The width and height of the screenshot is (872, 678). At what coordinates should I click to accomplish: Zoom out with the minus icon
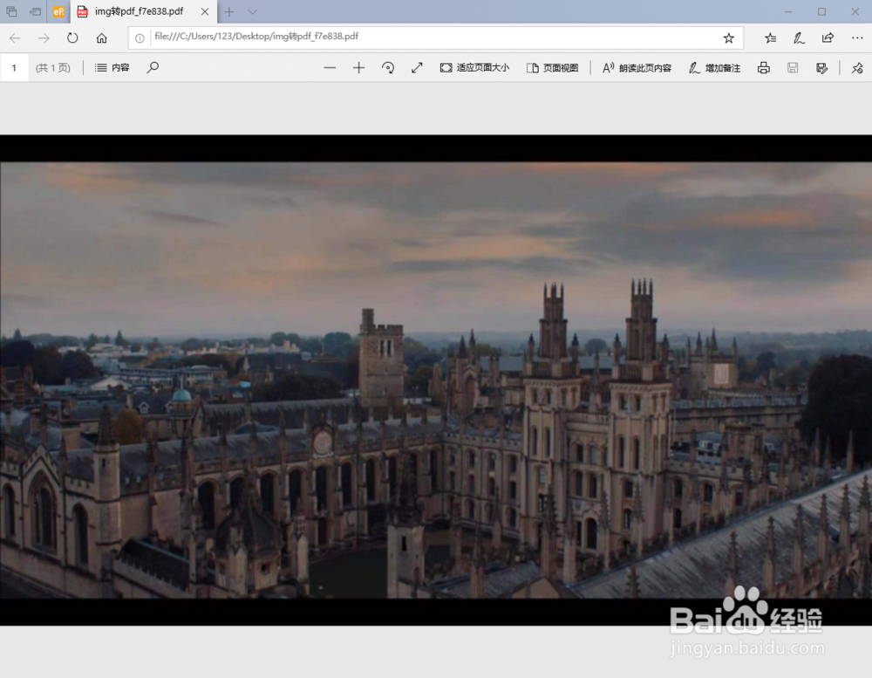coord(330,68)
